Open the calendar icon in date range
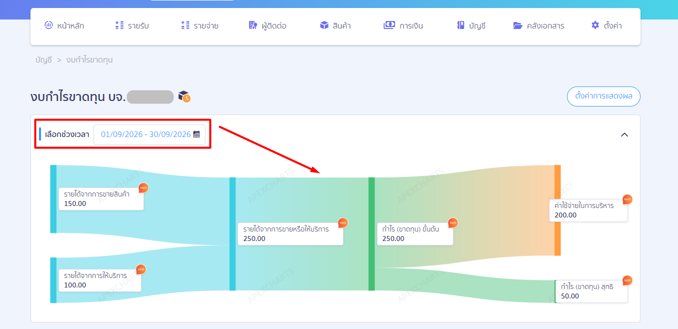Screen dimensions: 678x329 tap(196, 134)
